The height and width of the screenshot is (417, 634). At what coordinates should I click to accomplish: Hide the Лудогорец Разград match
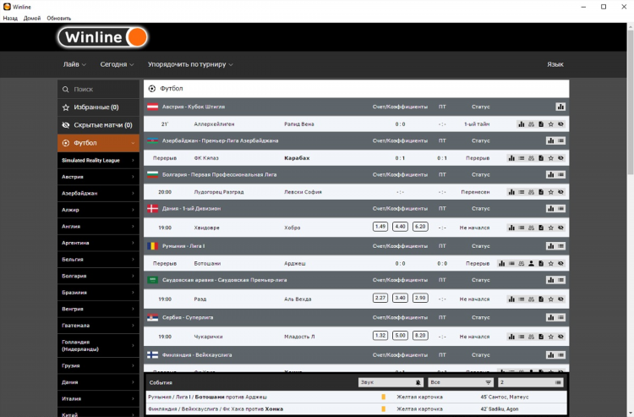(x=560, y=192)
